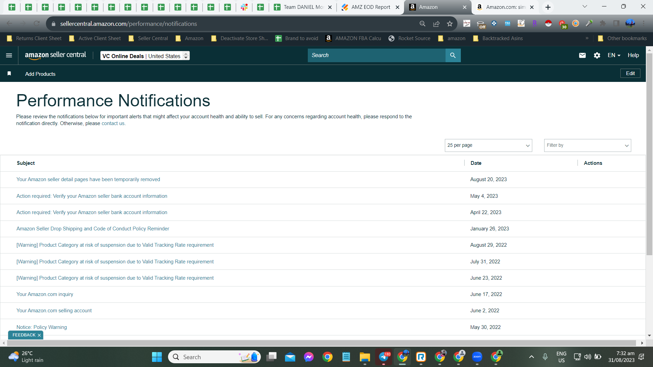Image resolution: width=653 pixels, height=367 pixels.
Task: Close the FEEDBACK tag
Action: click(39, 335)
